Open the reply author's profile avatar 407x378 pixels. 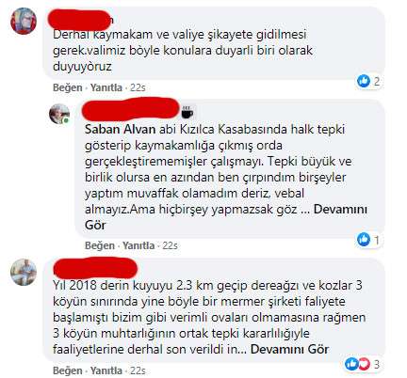point(59,114)
